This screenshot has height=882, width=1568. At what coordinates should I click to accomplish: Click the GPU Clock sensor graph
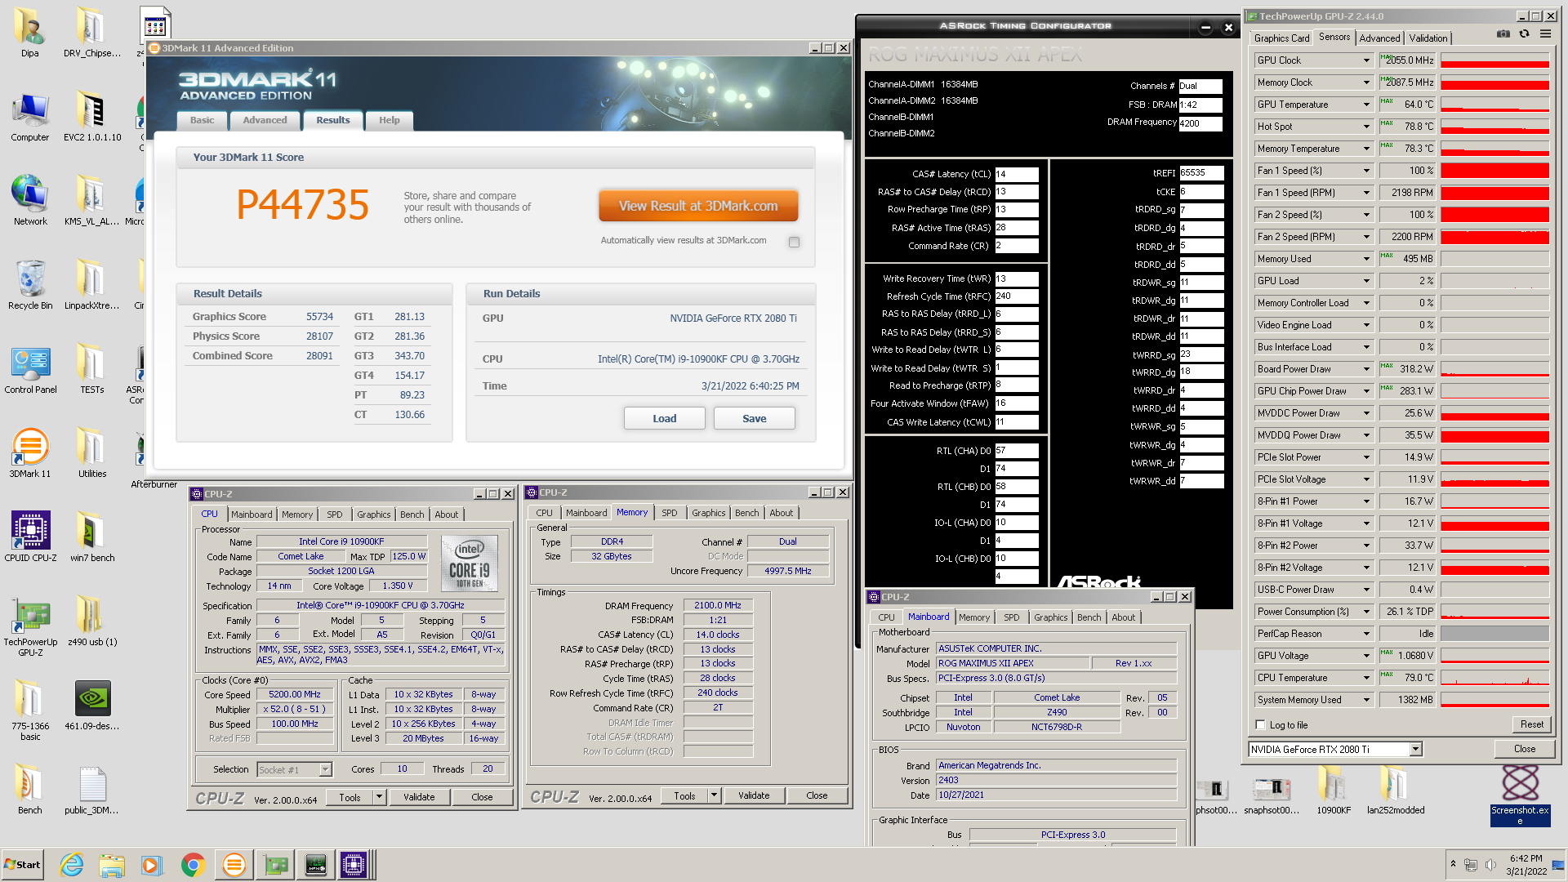(x=1494, y=60)
